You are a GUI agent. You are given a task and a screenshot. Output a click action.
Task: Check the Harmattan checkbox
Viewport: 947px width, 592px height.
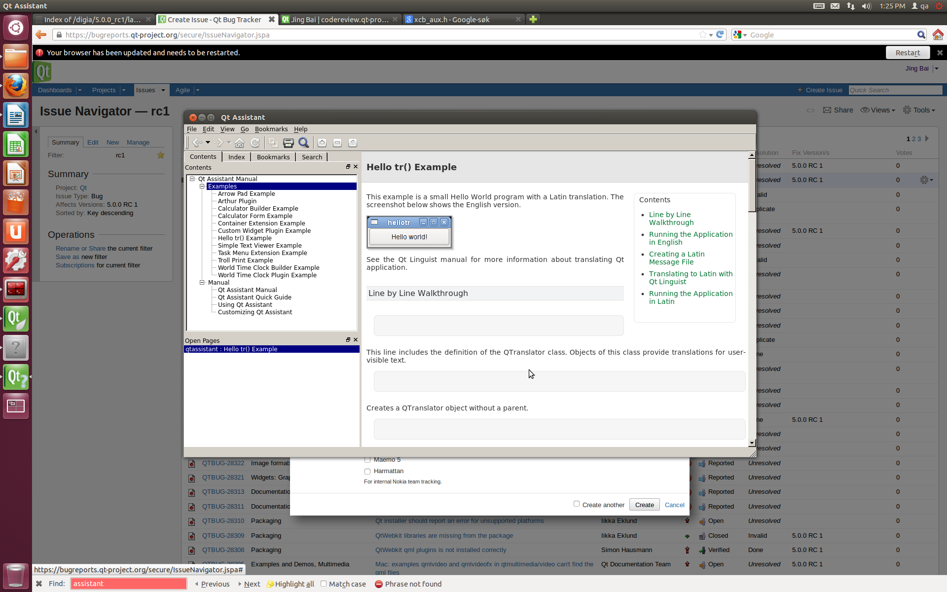pyautogui.click(x=367, y=471)
